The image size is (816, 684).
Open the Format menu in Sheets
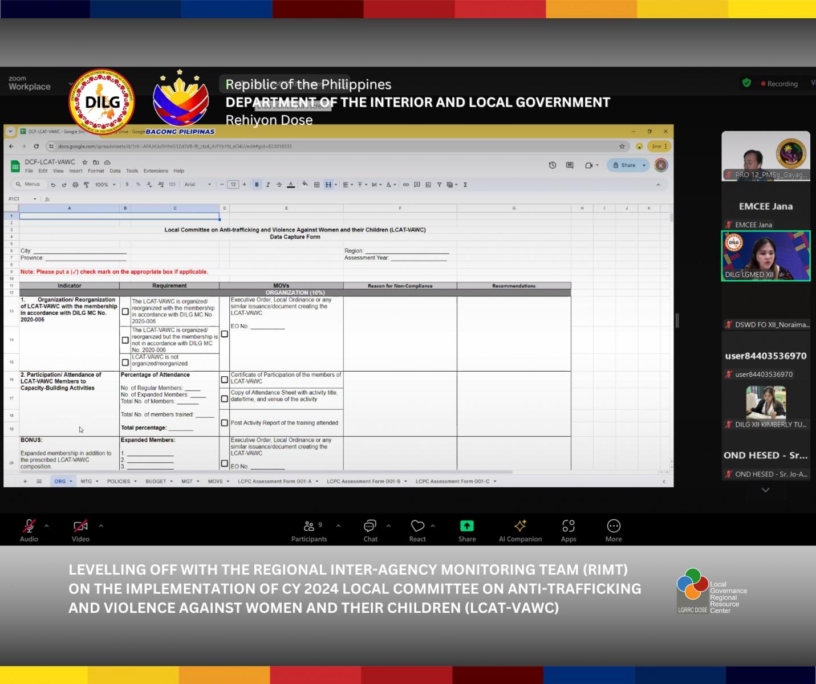coord(96,171)
